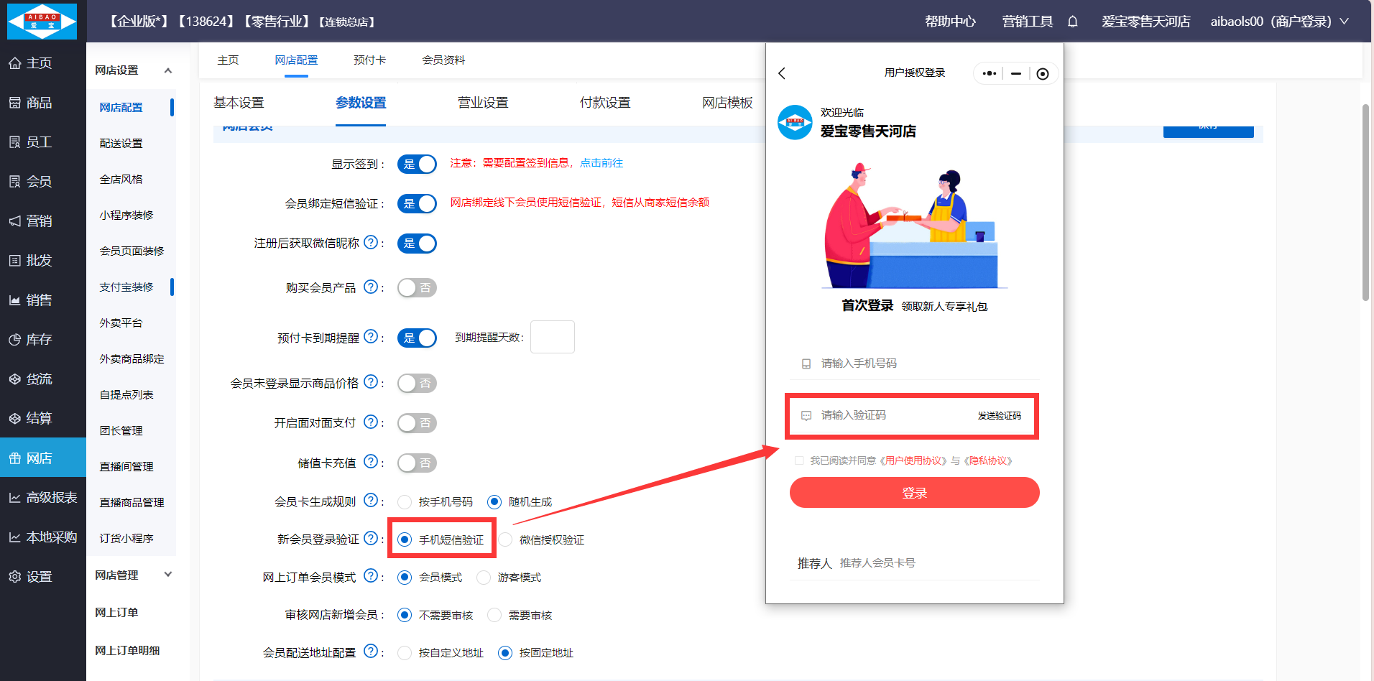Click help icon next to 新会员登录验证
1374x681 pixels.
[371, 538]
